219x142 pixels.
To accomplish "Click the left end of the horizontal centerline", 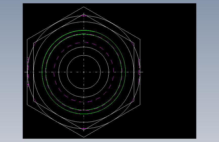I will (x=25, y=72).
